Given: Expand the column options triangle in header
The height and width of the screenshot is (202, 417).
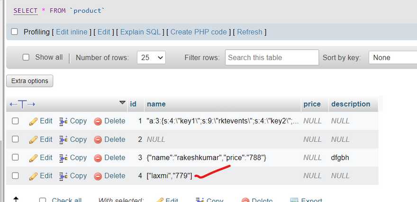Looking at the screenshot, I should [122, 103].
